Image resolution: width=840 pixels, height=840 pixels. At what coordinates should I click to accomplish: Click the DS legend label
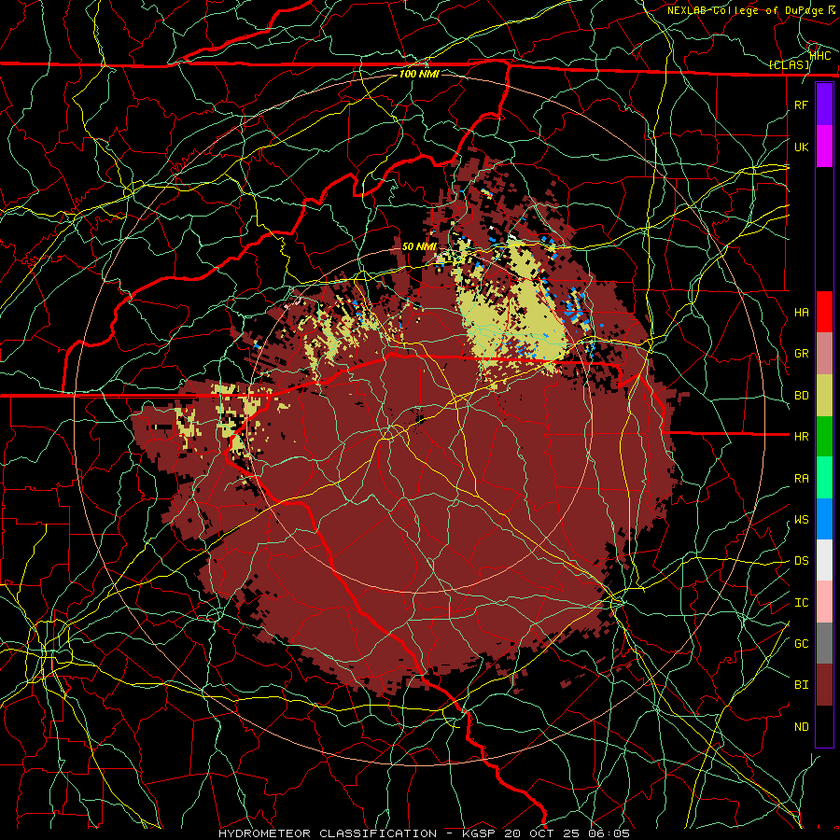coord(801,561)
